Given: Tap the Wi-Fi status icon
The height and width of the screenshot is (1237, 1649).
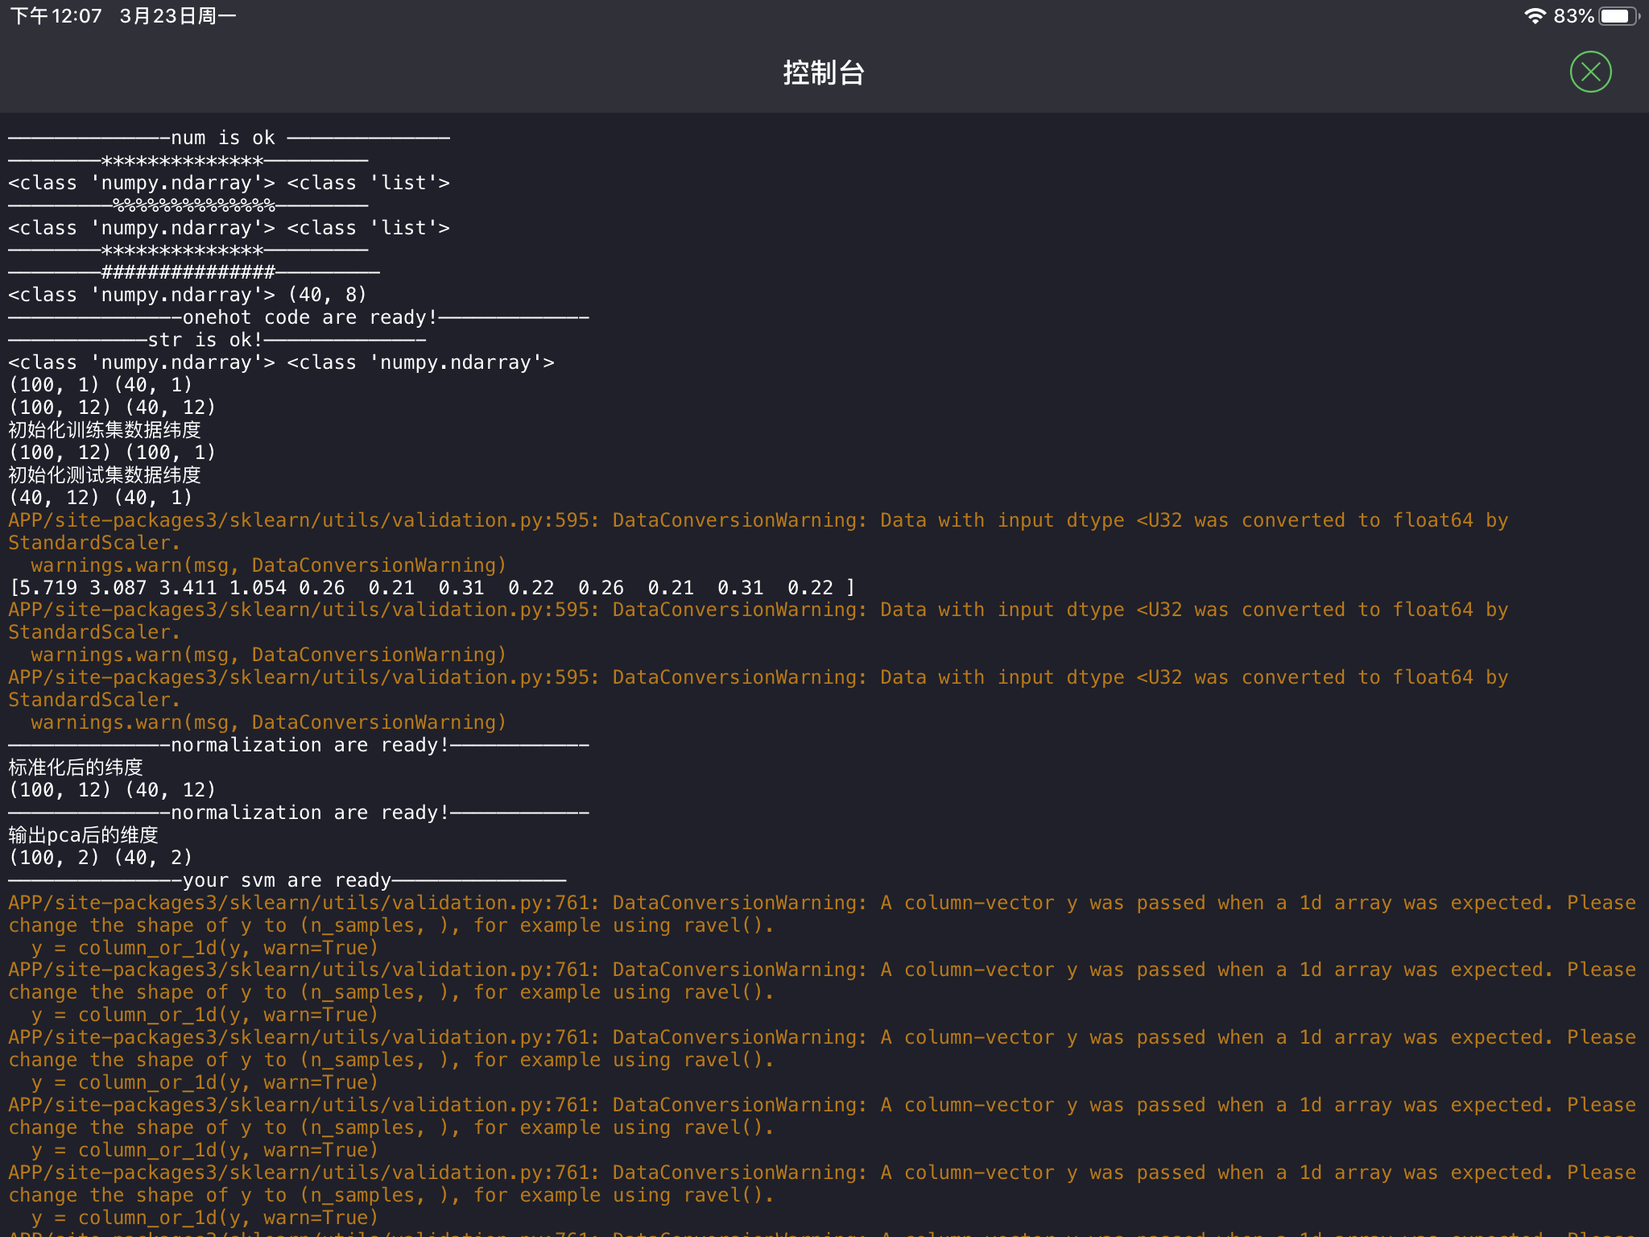Looking at the screenshot, I should tap(1535, 16).
